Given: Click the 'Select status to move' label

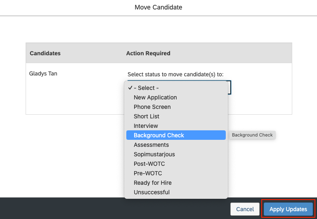Looking at the screenshot, I should (x=175, y=75).
